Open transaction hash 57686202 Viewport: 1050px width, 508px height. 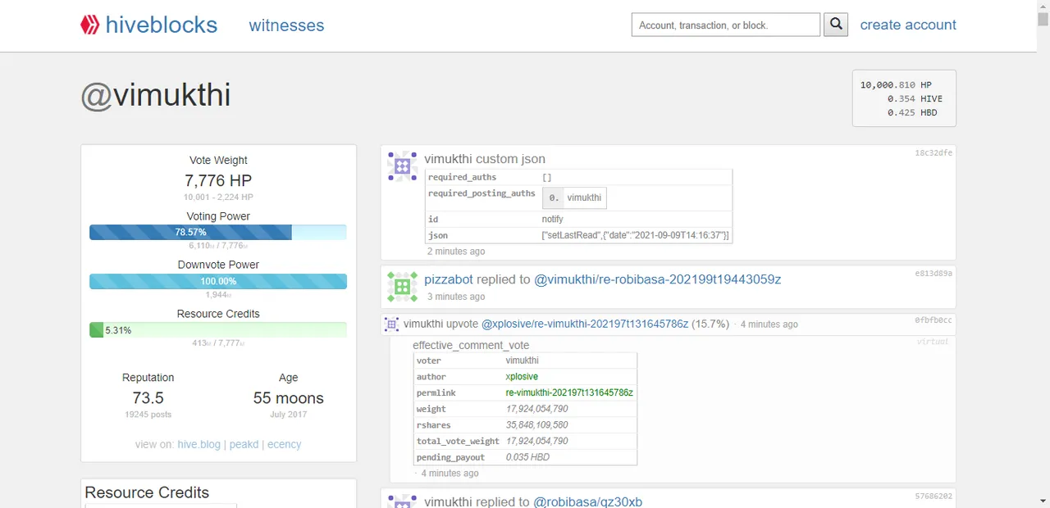(x=934, y=496)
